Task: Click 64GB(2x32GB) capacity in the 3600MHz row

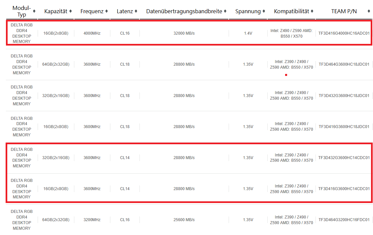Action: (56, 64)
